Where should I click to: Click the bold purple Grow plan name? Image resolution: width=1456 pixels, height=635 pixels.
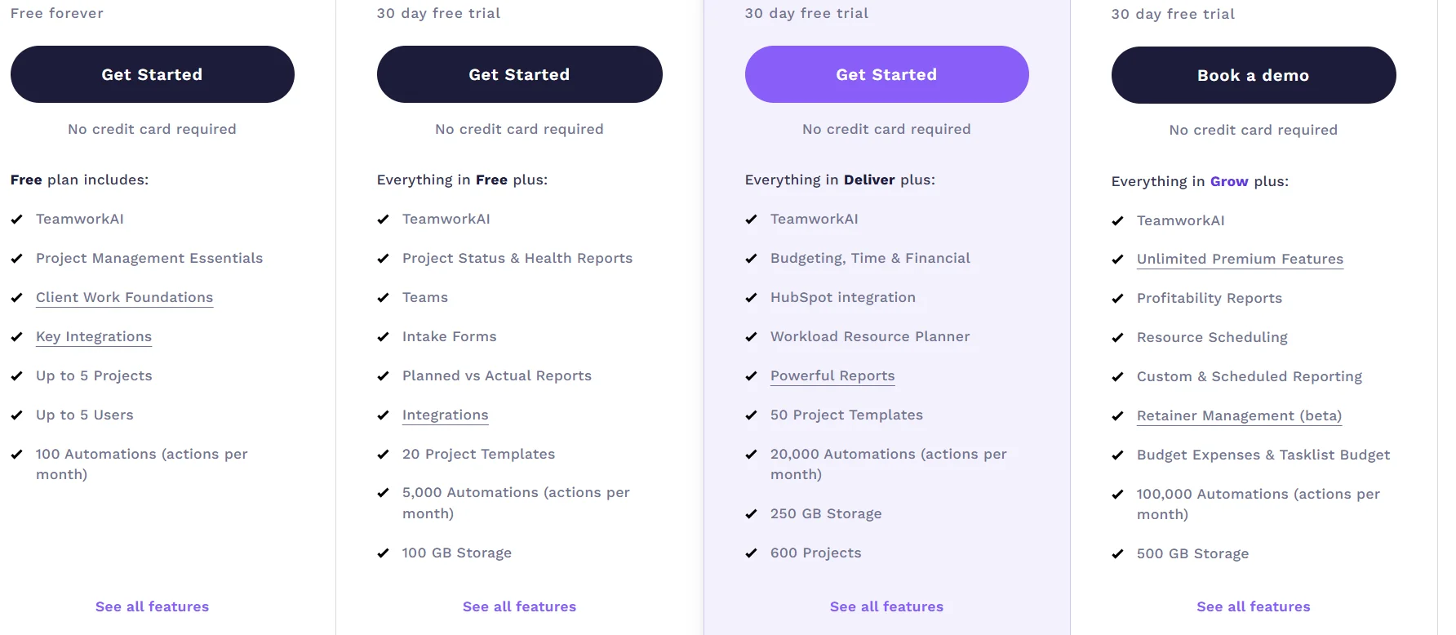click(x=1228, y=181)
